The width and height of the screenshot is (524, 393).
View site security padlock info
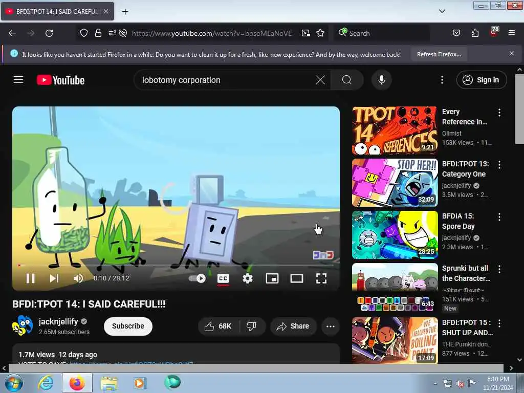coord(98,33)
